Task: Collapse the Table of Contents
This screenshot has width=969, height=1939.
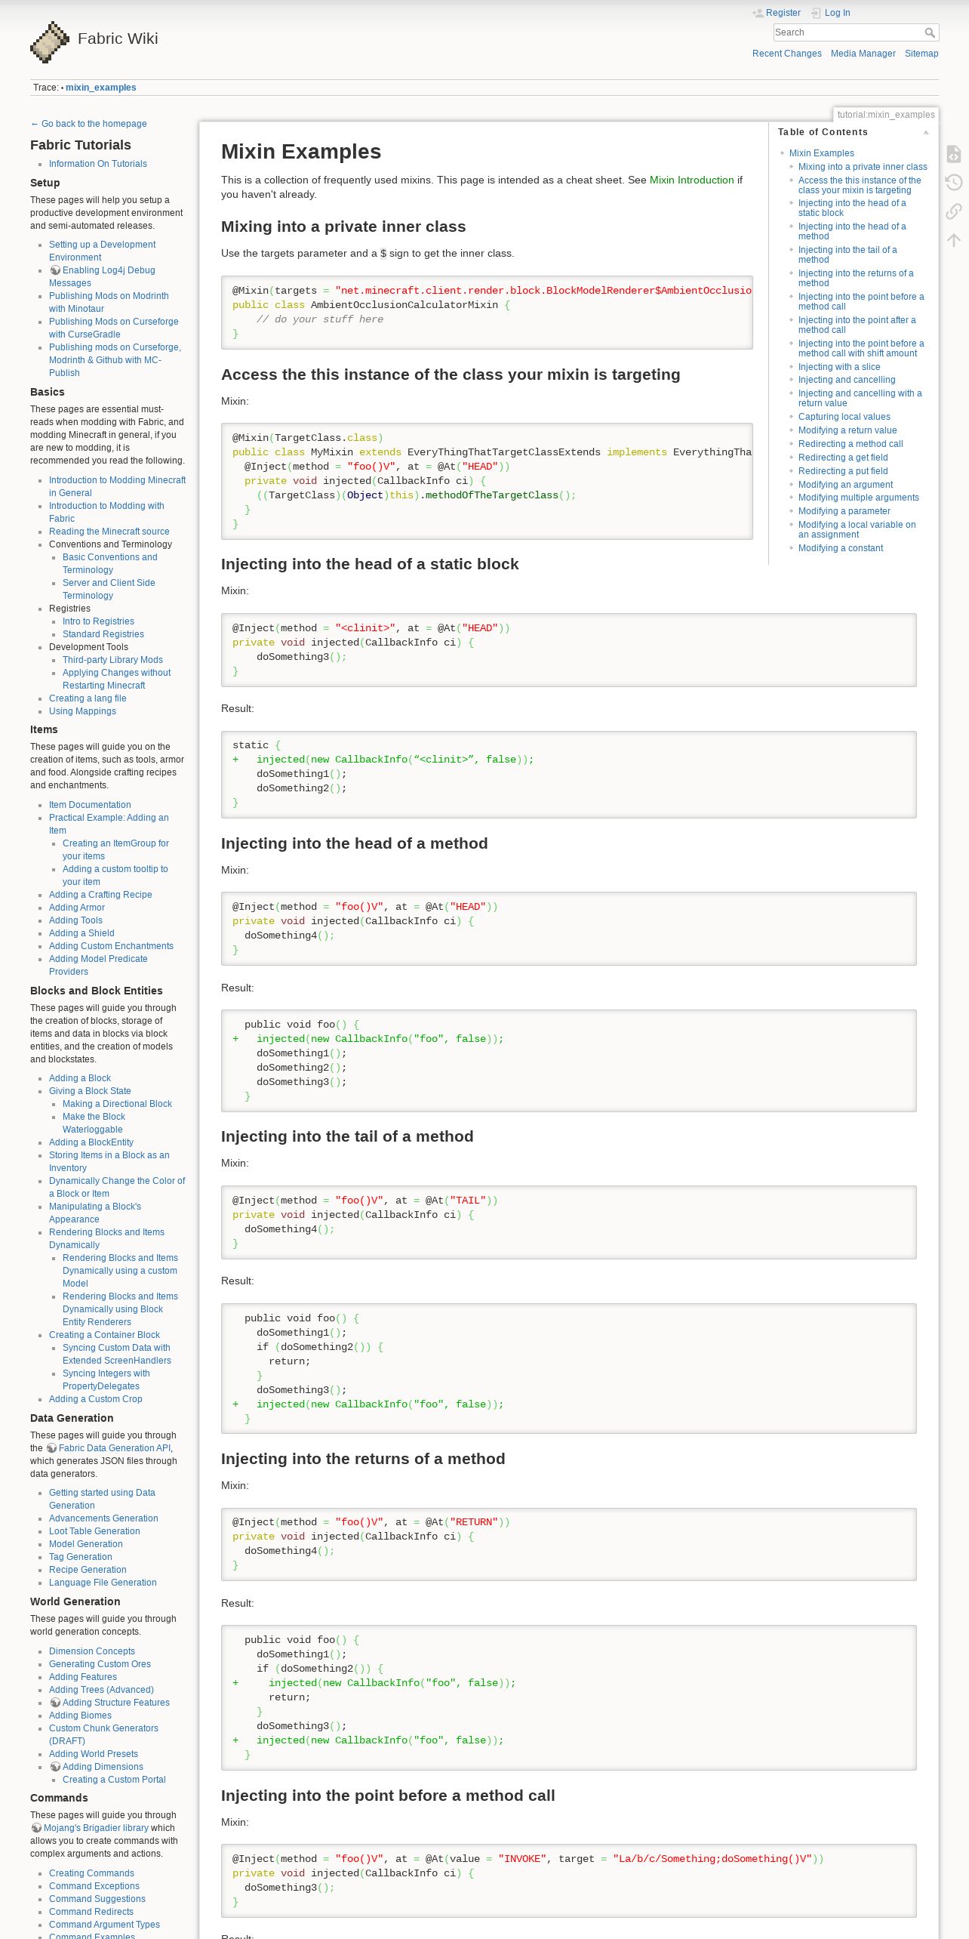Action: [926, 132]
